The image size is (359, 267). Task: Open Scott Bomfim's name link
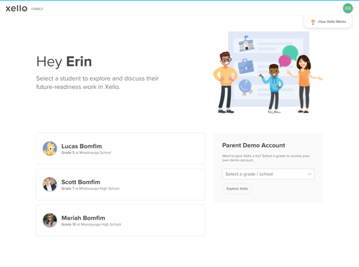click(x=81, y=182)
